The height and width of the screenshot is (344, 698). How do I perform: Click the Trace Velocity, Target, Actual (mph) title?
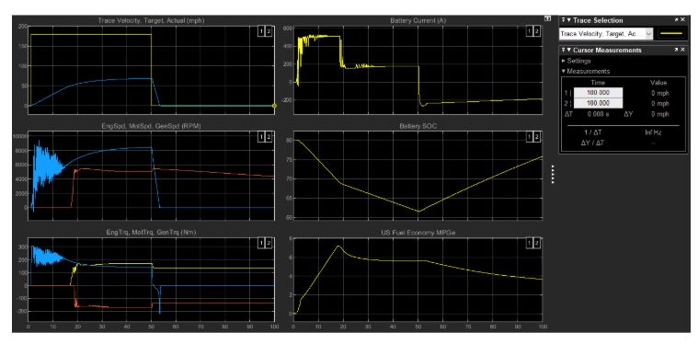click(x=151, y=20)
